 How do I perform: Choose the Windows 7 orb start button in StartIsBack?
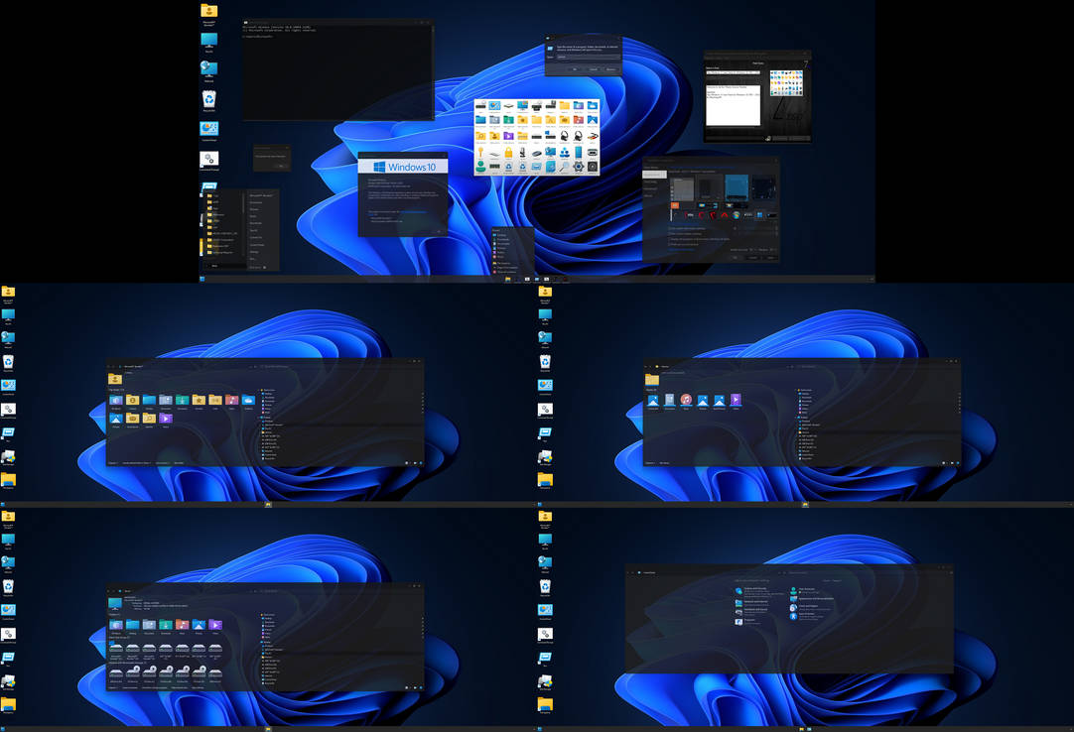click(736, 215)
